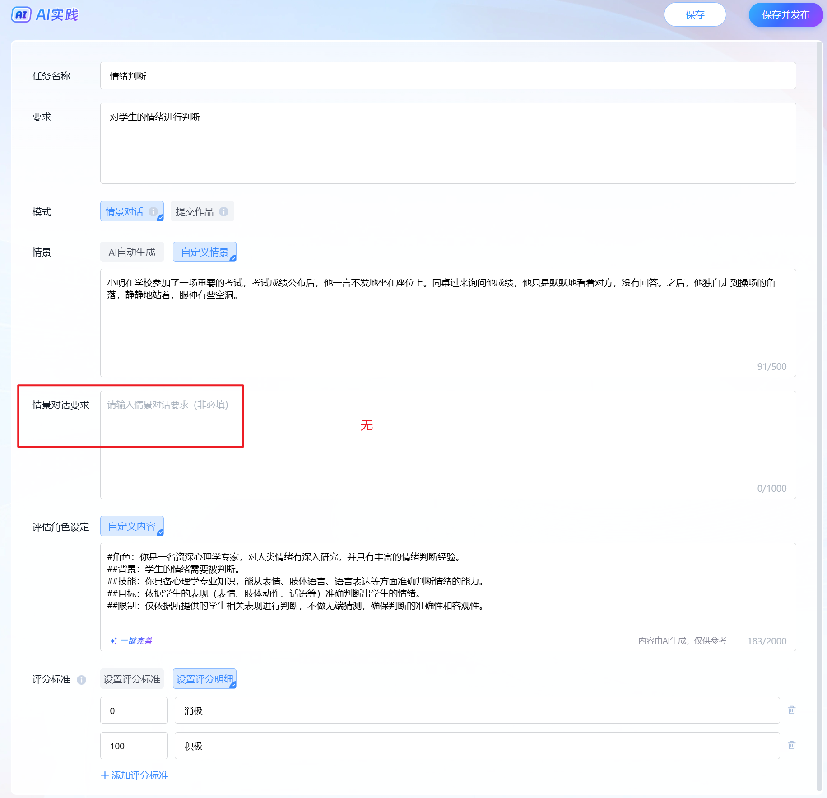Click plus icon to add 评分标准

pyautogui.click(x=105, y=775)
